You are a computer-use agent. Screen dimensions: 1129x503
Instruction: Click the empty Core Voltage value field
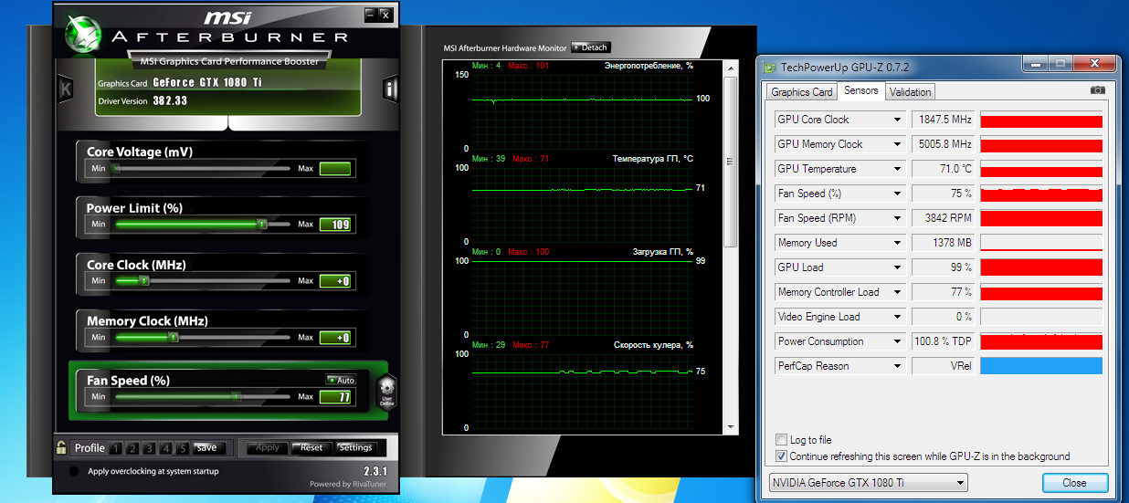pyautogui.click(x=335, y=169)
